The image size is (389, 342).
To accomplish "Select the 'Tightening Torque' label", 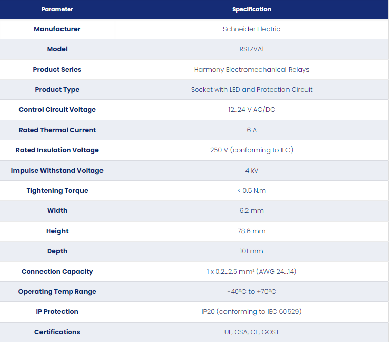I will tap(57, 191).
